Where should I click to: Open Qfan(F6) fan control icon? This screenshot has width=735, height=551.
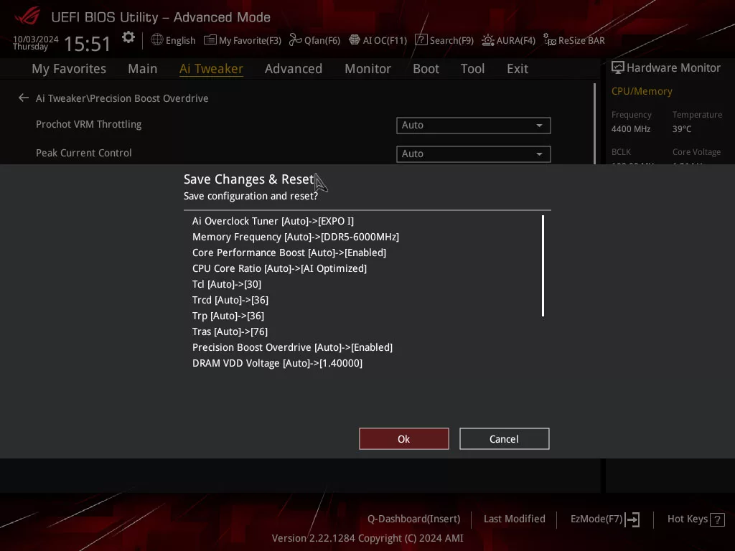click(x=295, y=40)
